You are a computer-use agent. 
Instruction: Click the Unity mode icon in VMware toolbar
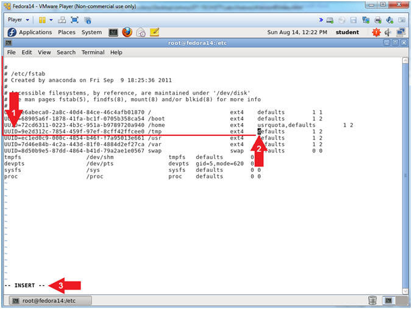point(88,20)
